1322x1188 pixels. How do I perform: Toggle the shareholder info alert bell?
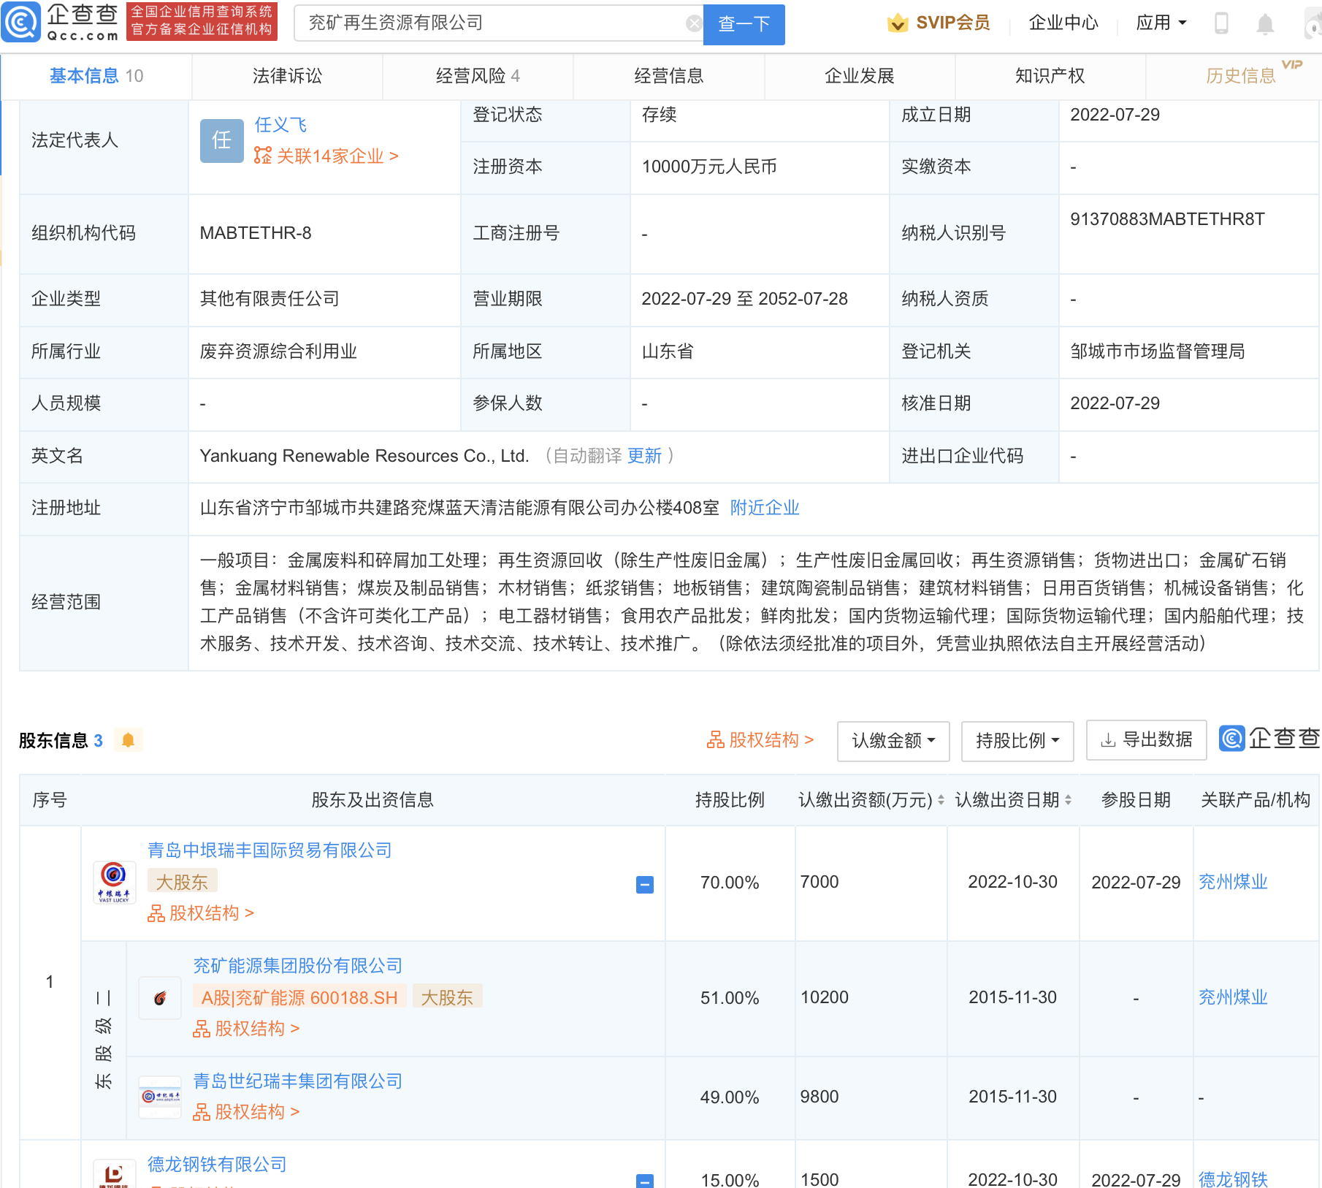[x=128, y=740]
